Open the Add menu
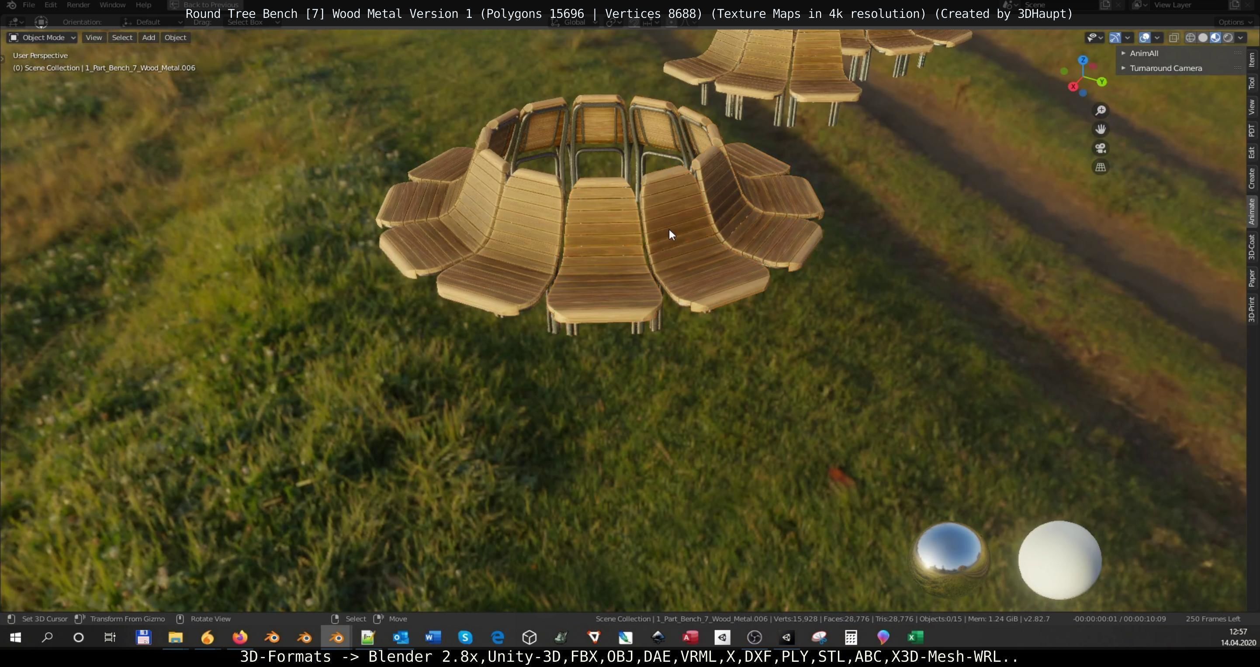The width and height of the screenshot is (1260, 667). coord(149,38)
